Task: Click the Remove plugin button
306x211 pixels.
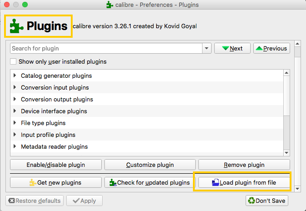Action: pos(244,165)
